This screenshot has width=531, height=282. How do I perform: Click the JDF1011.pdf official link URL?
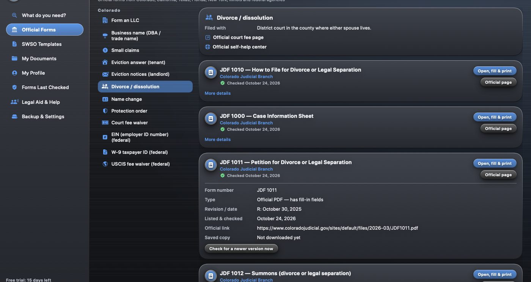tap(338, 228)
